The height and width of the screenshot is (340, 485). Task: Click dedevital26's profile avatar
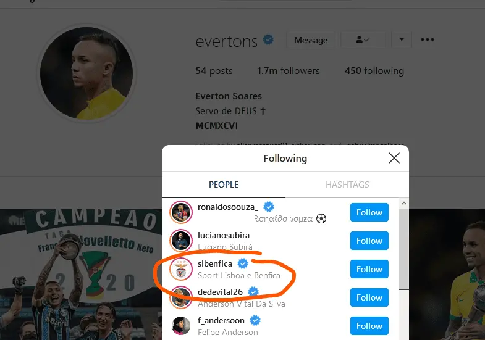click(x=181, y=298)
